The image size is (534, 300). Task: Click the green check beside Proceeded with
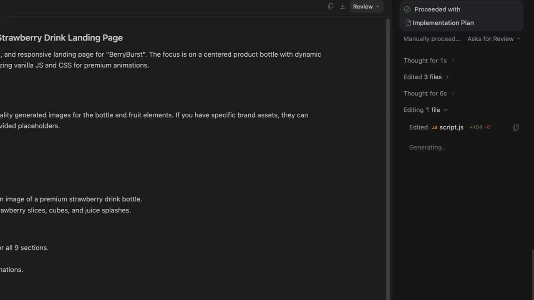click(x=407, y=9)
